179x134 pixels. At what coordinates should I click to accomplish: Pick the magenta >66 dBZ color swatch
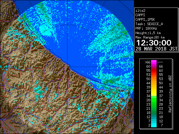pos(154,62)
